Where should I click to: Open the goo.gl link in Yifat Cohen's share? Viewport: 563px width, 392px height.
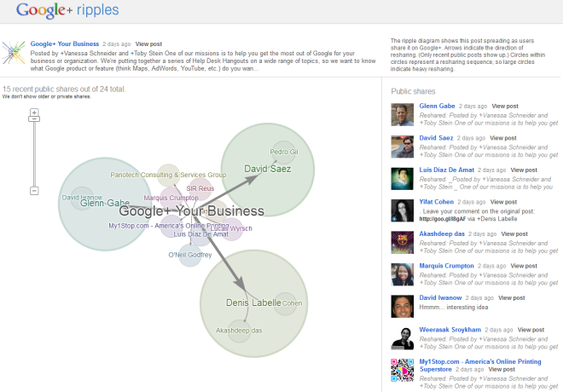(441, 218)
